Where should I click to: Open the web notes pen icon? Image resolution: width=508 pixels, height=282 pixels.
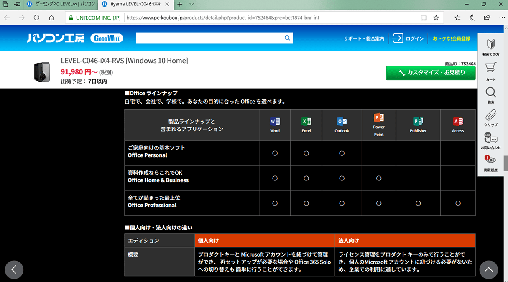pos(472,18)
